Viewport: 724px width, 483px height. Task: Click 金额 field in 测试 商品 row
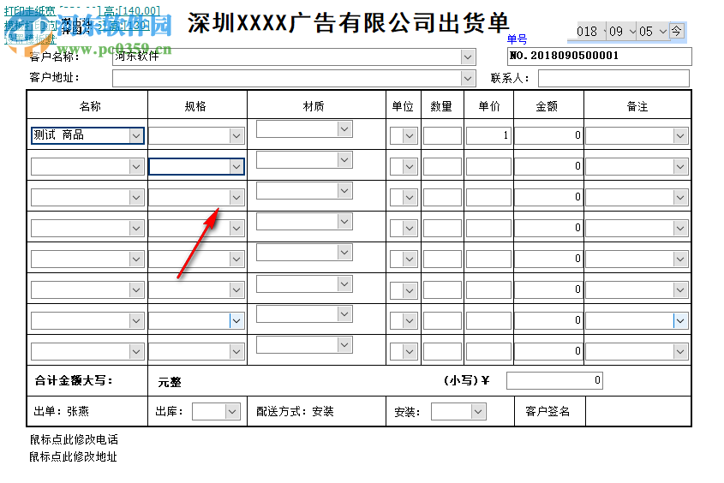pyautogui.click(x=548, y=135)
